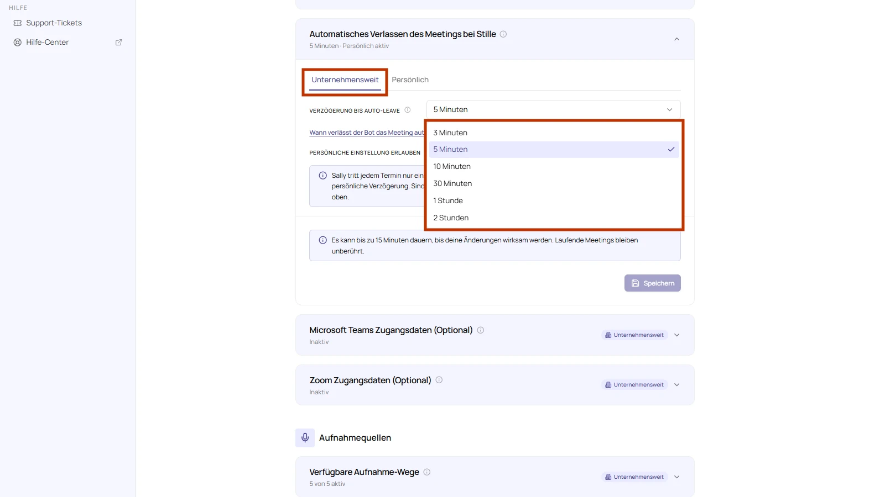Select 3 Minuten from the list
Image resolution: width=885 pixels, height=497 pixels.
554,133
